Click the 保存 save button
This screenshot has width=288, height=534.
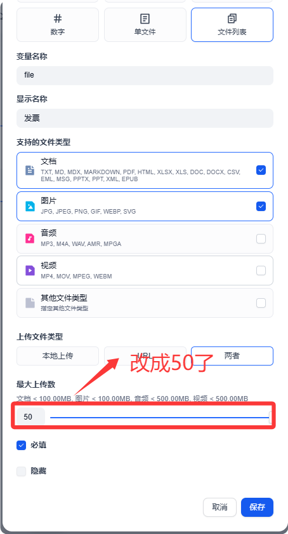point(257,507)
